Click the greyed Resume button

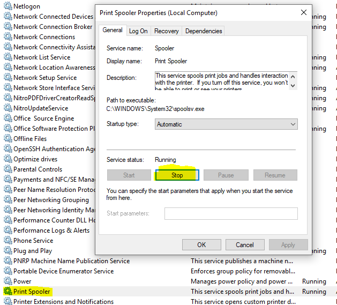pyautogui.click(x=275, y=175)
